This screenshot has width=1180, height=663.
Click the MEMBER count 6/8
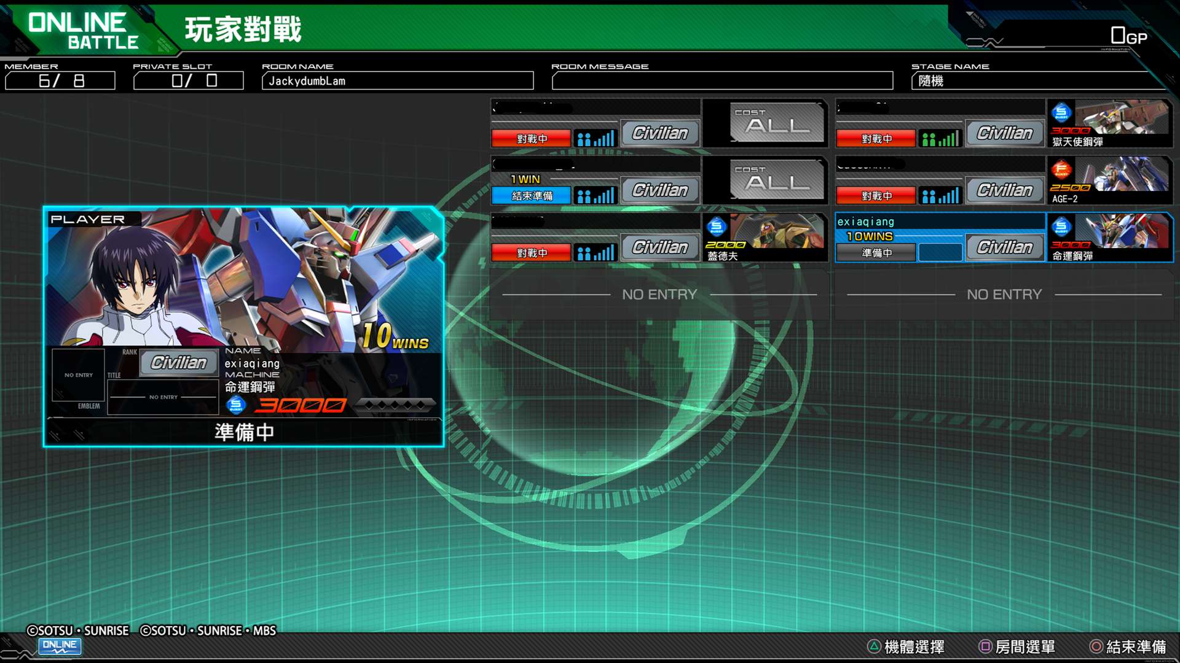coord(60,81)
